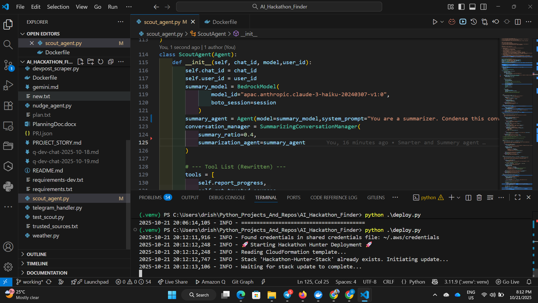The image size is (538, 303).
Task: Clear the terminal output with the clear icon
Action: click(x=490, y=197)
